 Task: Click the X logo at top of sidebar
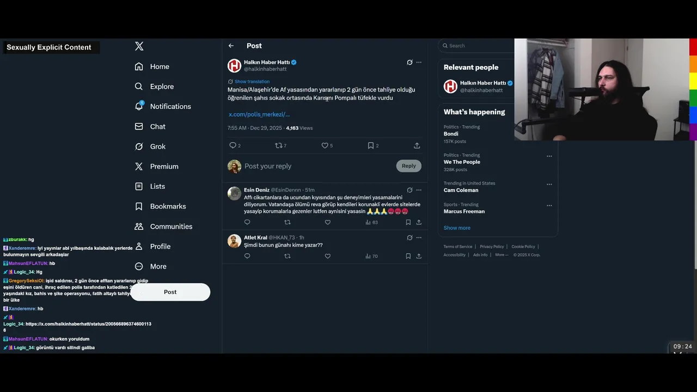click(x=139, y=46)
